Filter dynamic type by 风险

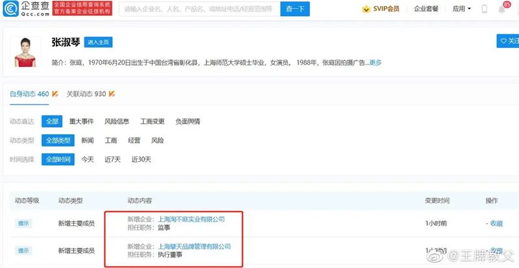[158, 140]
